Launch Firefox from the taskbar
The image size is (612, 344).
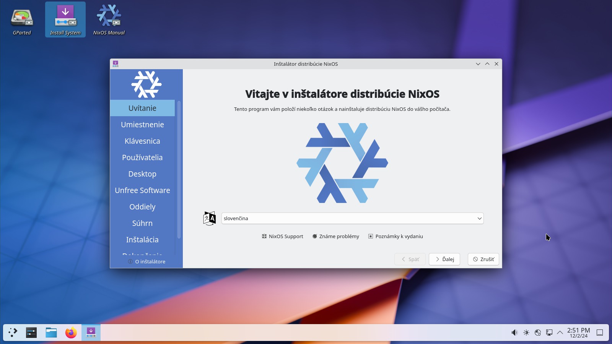pyautogui.click(x=71, y=333)
